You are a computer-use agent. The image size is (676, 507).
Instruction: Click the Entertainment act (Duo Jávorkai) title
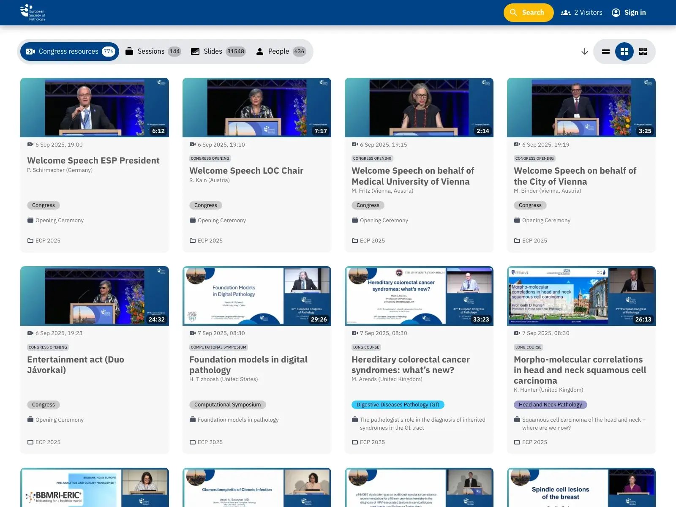tap(76, 365)
